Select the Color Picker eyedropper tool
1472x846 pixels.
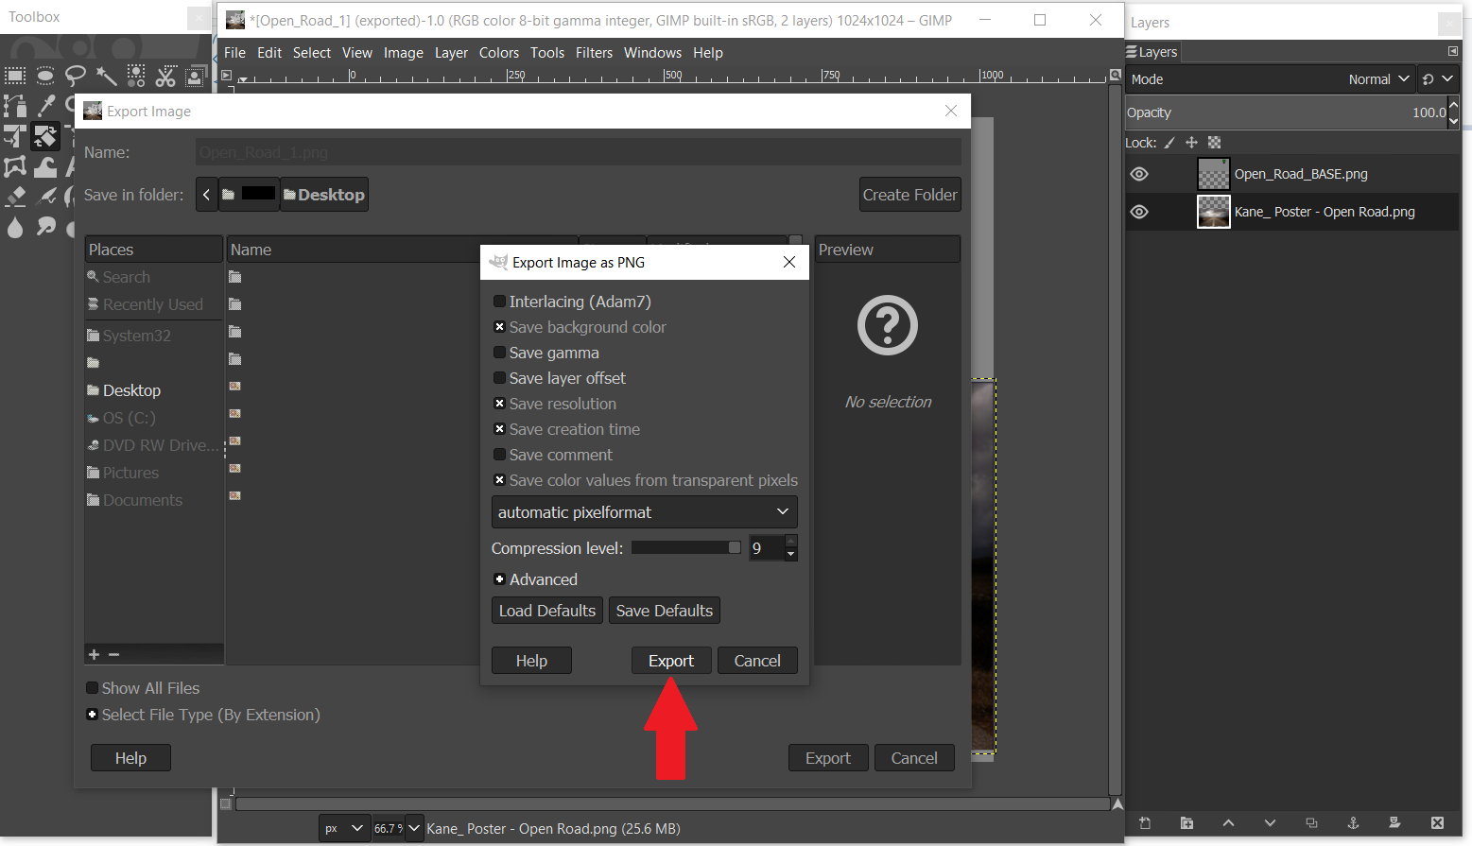tap(45, 106)
